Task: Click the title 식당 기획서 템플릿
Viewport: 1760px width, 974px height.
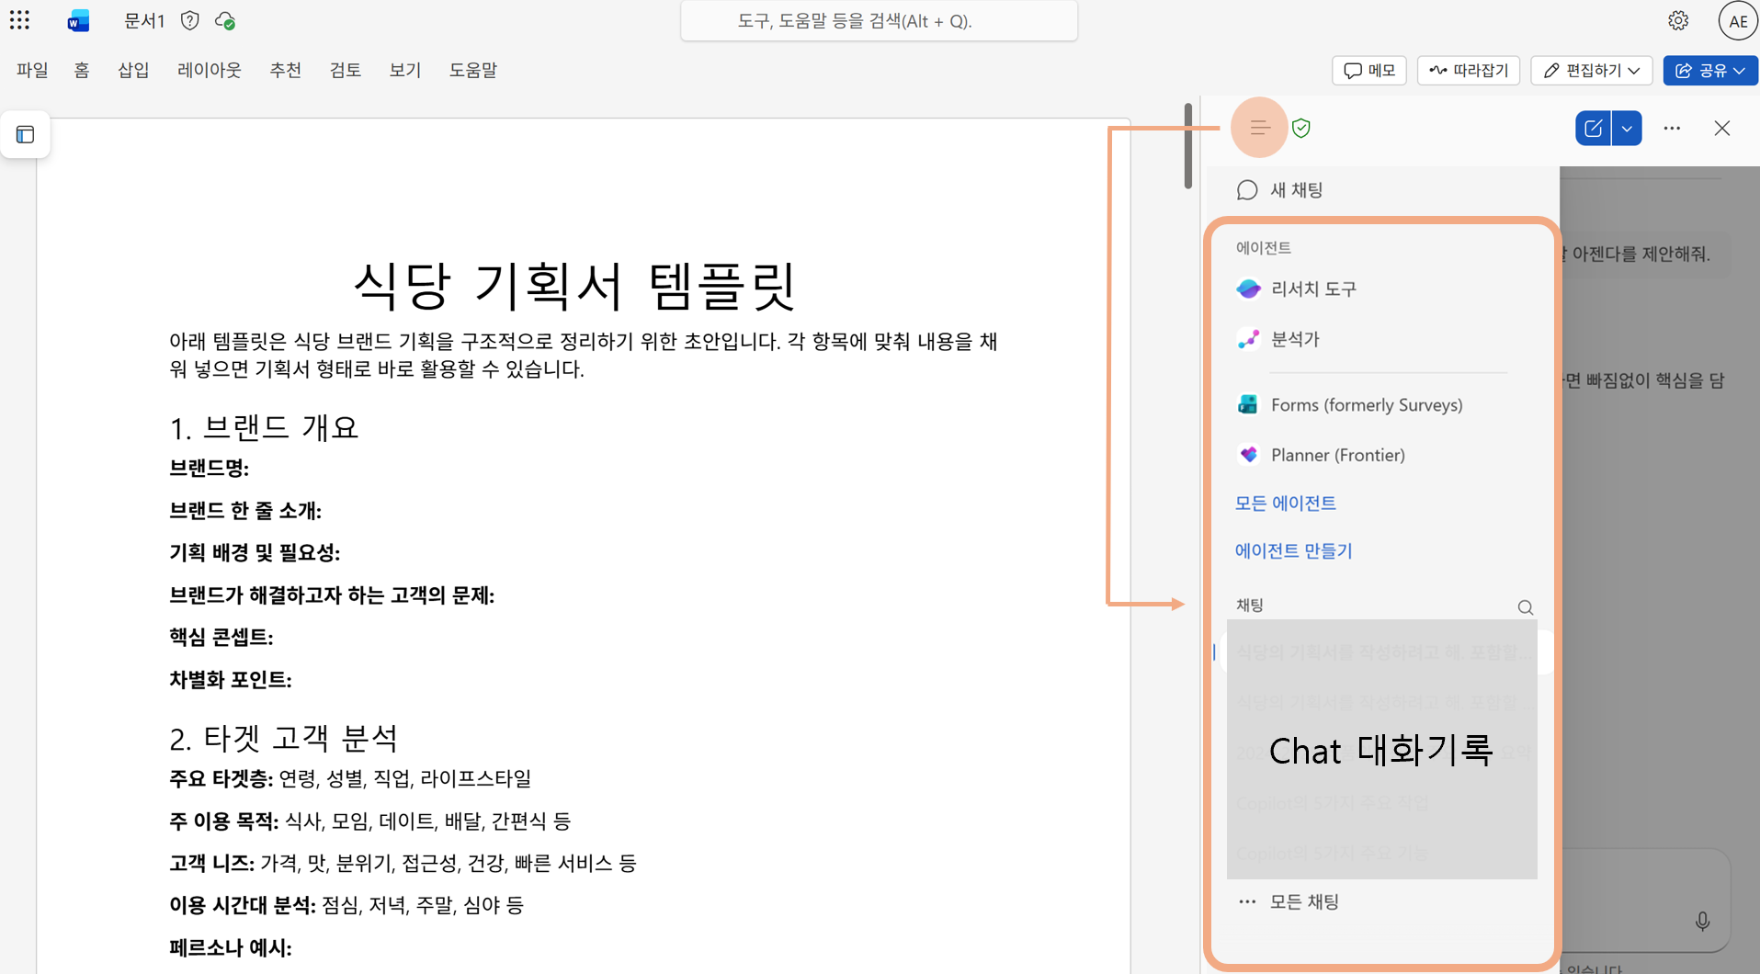Action: pos(575,286)
